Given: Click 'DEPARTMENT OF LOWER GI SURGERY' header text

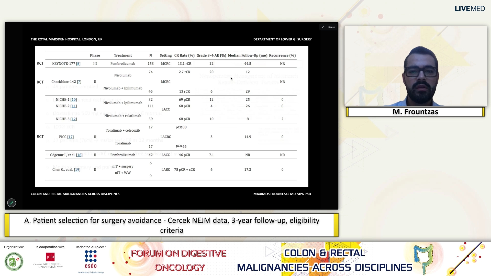Looking at the screenshot, I should [282, 39].
